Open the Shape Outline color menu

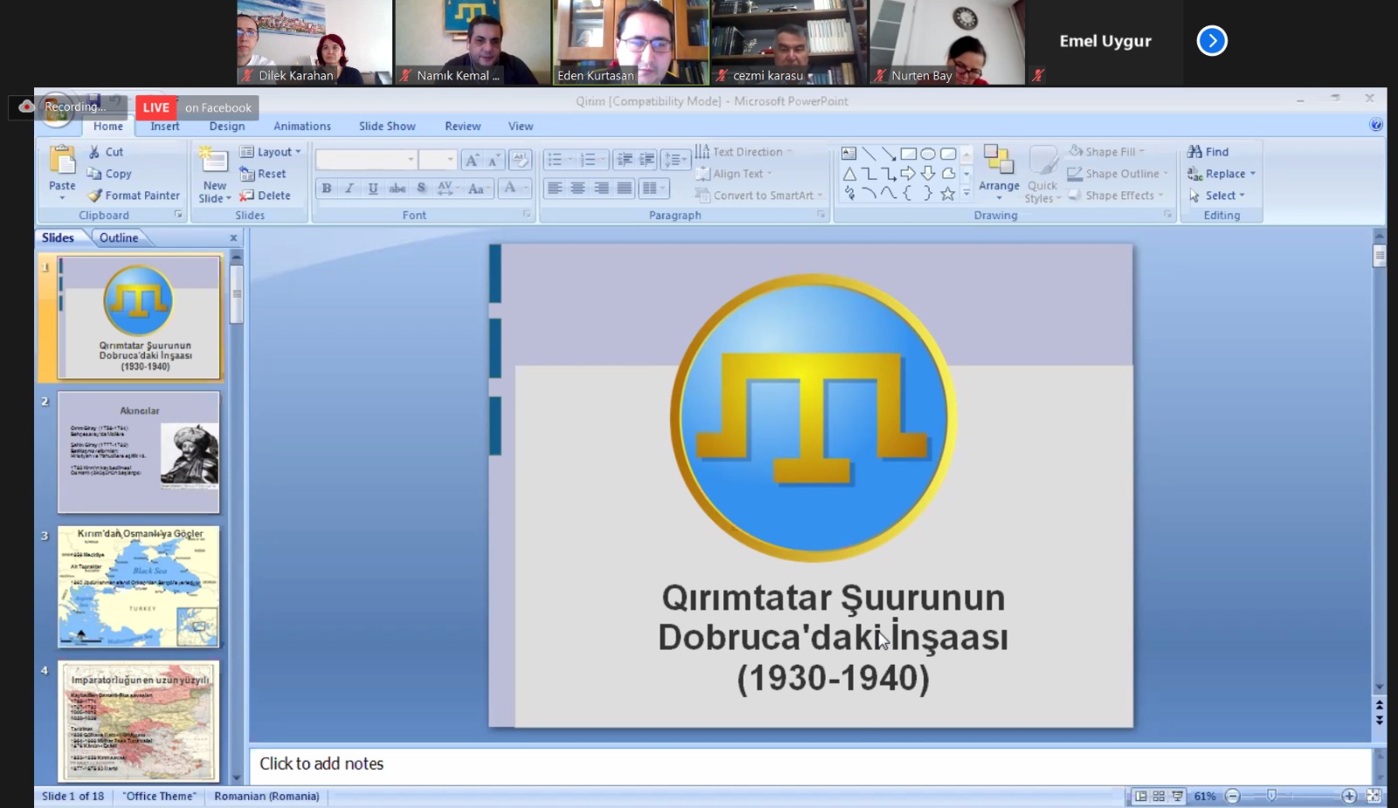coord(1118,174)
